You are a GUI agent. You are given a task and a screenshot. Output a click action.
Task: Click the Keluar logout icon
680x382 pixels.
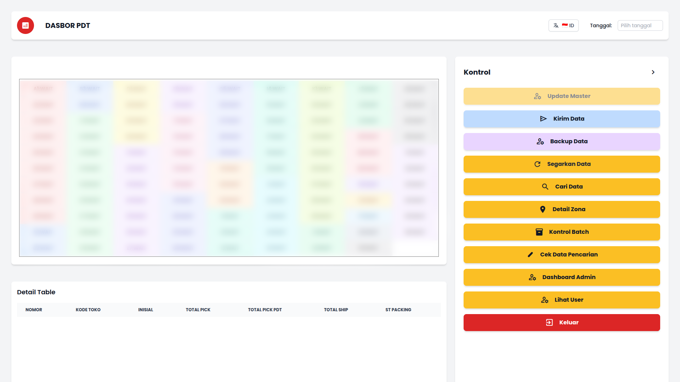pos(549,323)
